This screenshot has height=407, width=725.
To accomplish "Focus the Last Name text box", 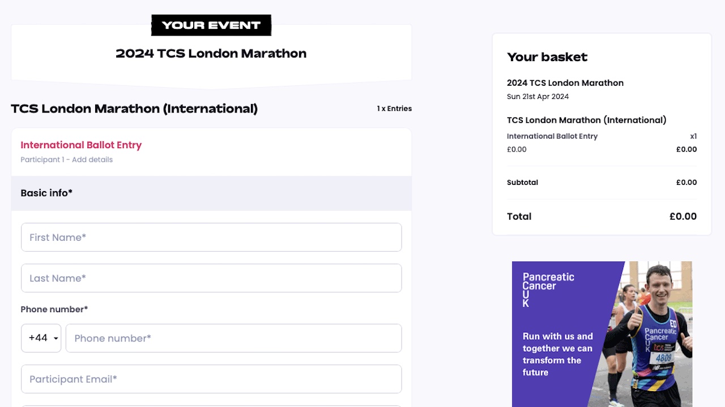I will 211,278.
